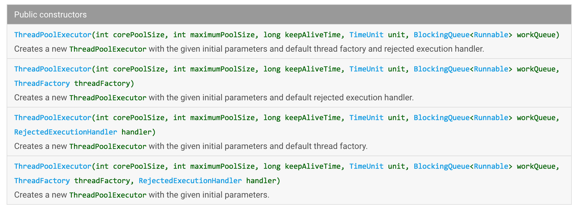This screenshot has height=209, width=579.
Task: Open RejectedExecutionHandler link in last constructor row
Action: pos(190,181)
